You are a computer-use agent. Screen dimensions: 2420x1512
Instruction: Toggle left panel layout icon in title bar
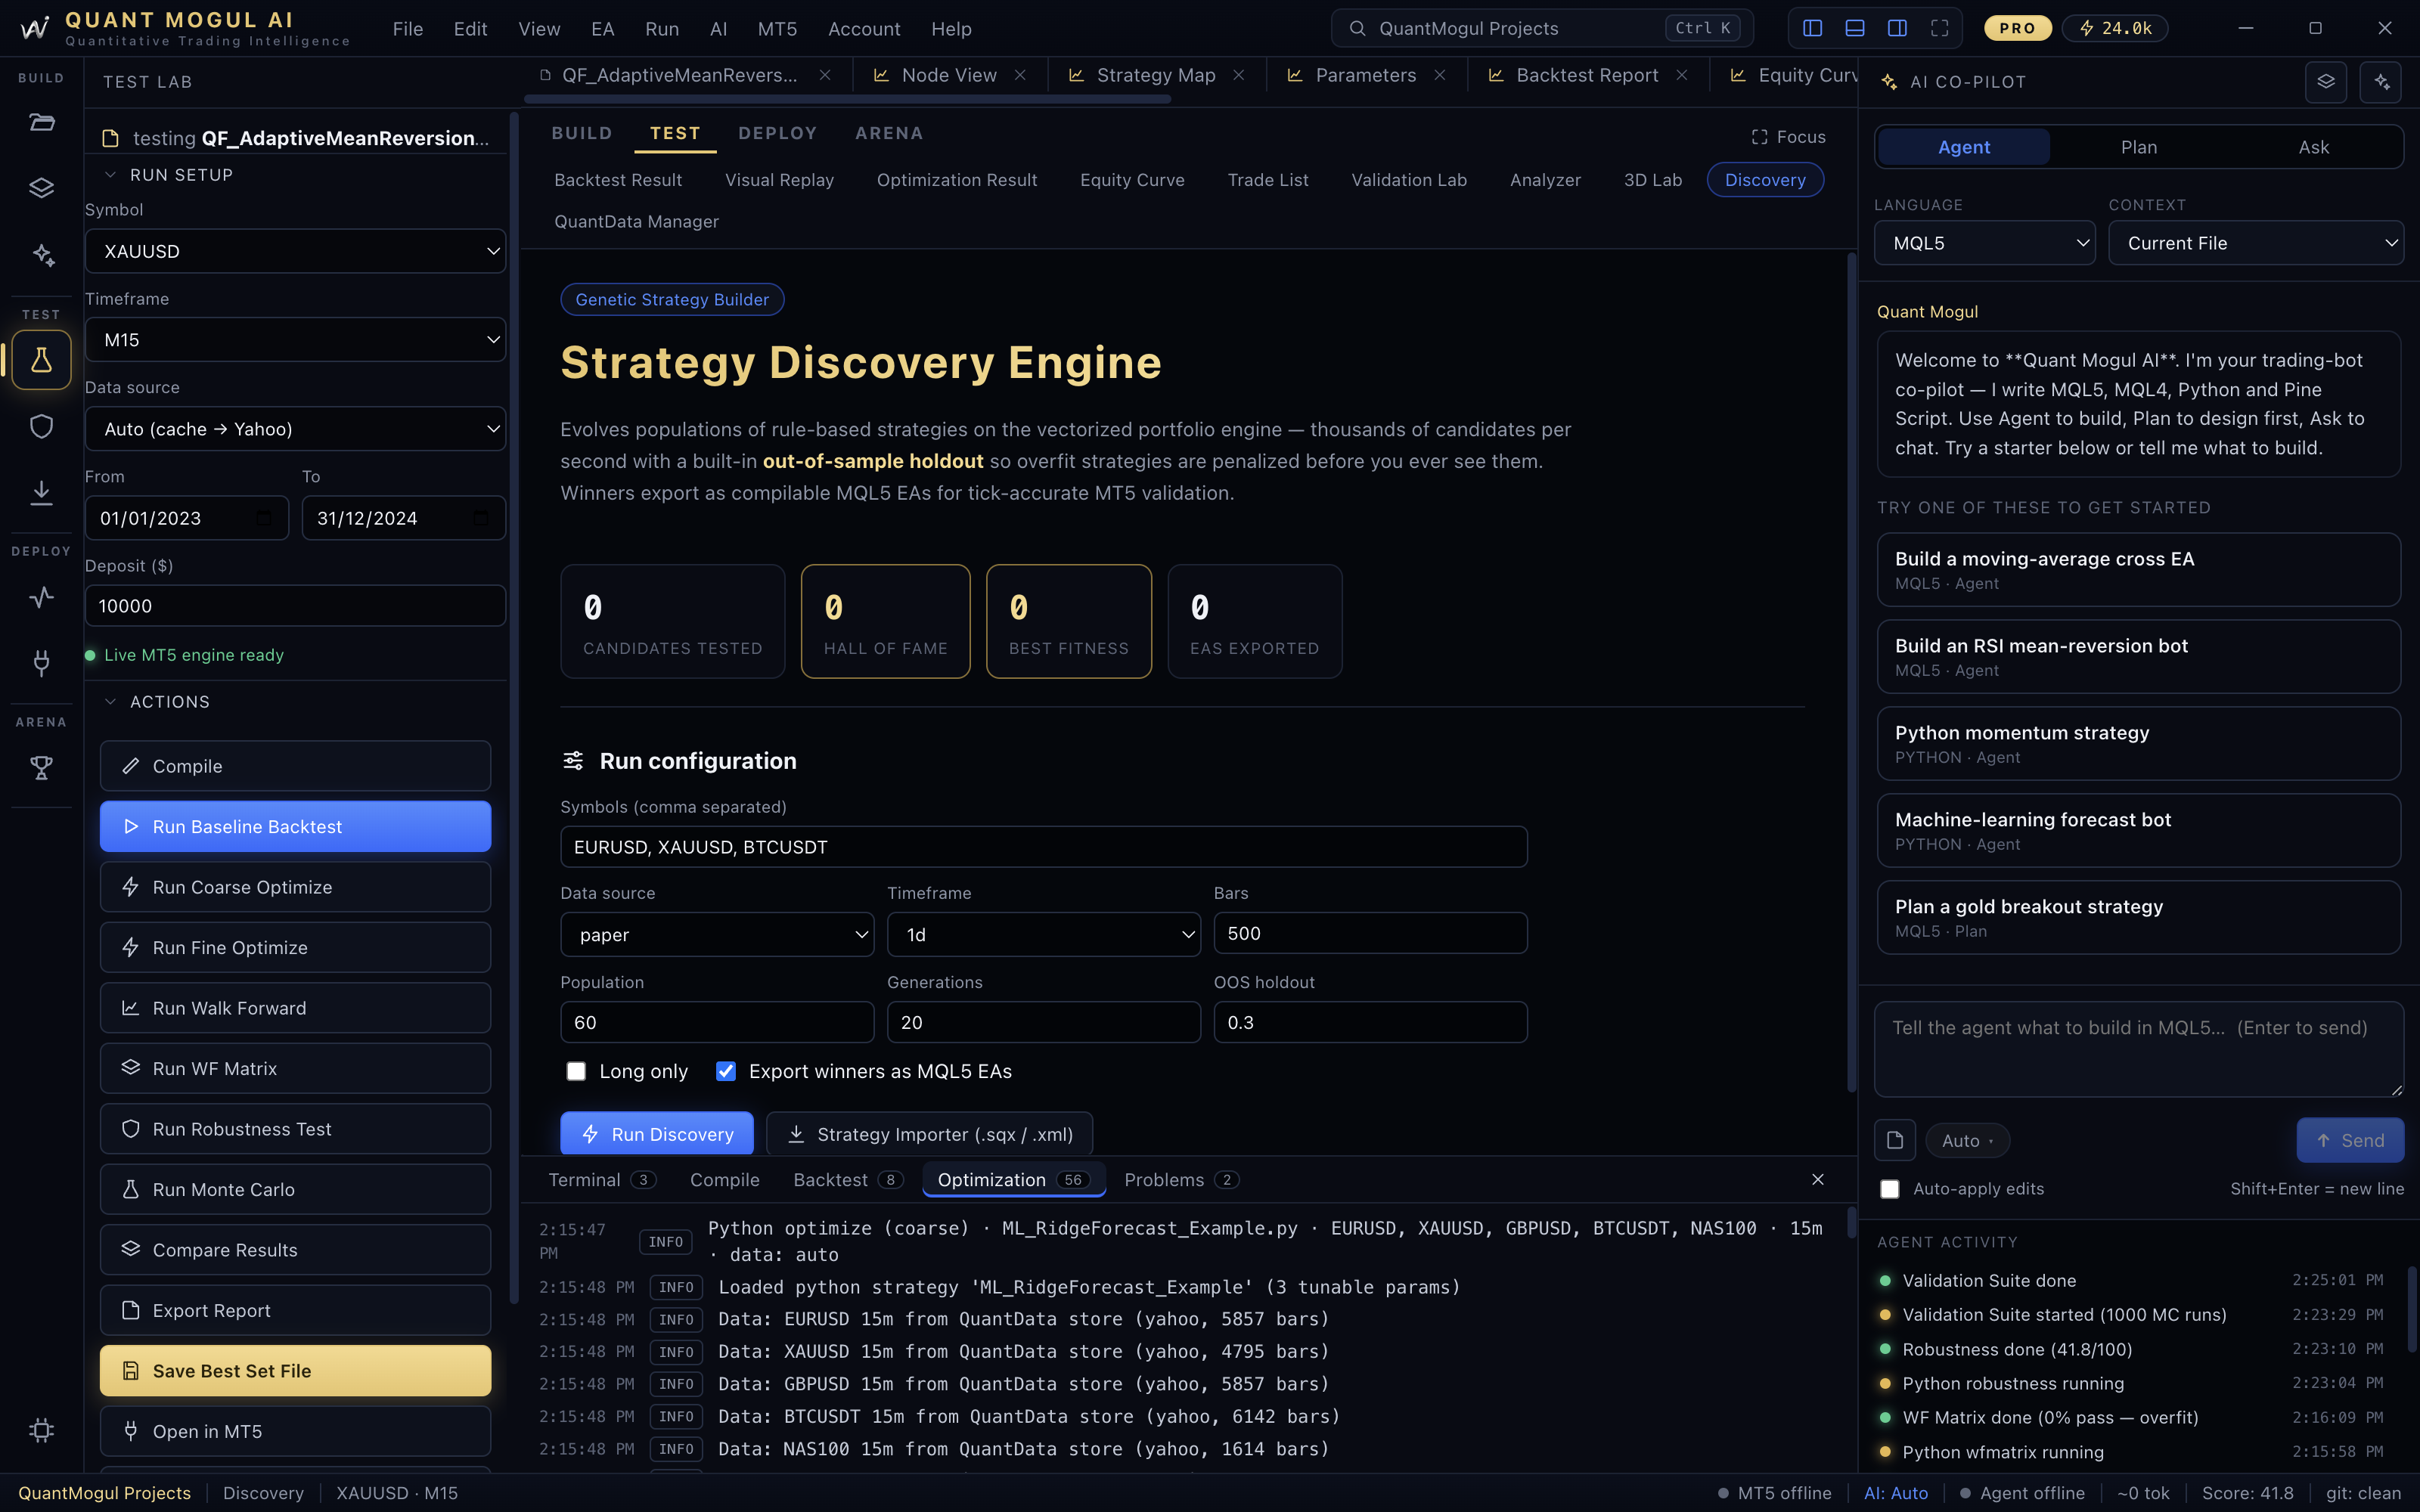1812,28
